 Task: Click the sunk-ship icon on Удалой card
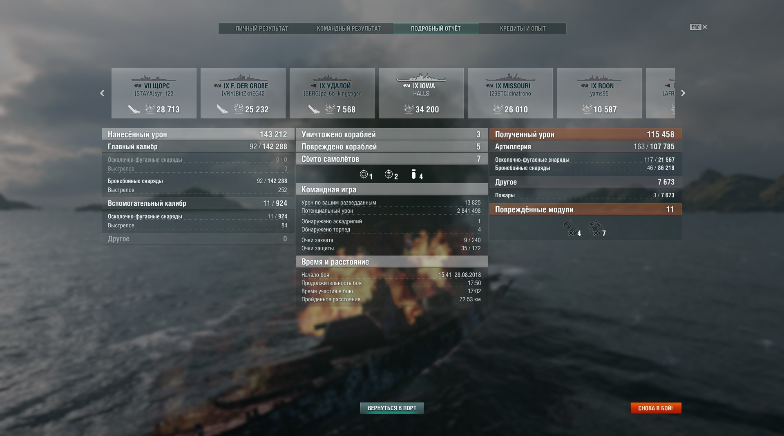[313, 109]
